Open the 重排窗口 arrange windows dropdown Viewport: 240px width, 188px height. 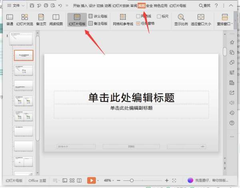(x=225, y=19)
